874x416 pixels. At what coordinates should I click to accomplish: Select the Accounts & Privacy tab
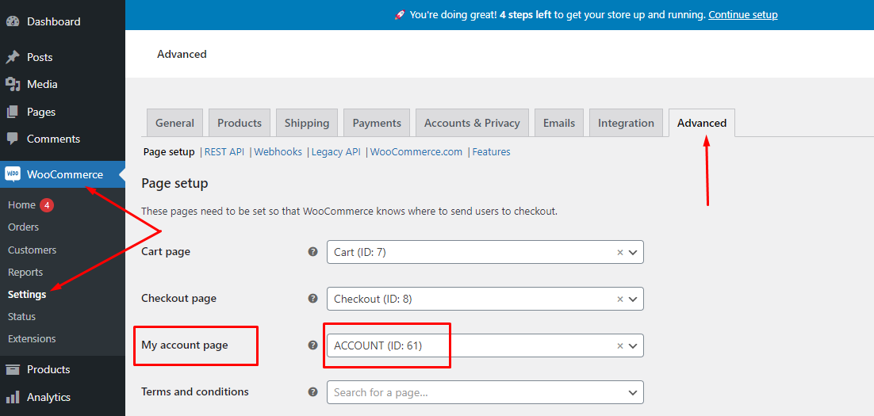tap(472, 123)
